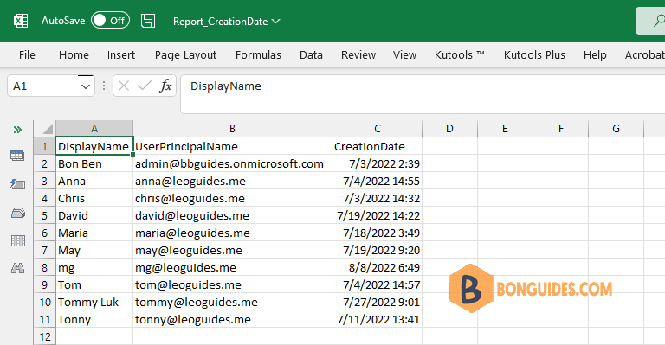Click the UserPrincipalName header cell
Screen dimensions: 665x345
(x=232, y=146)
